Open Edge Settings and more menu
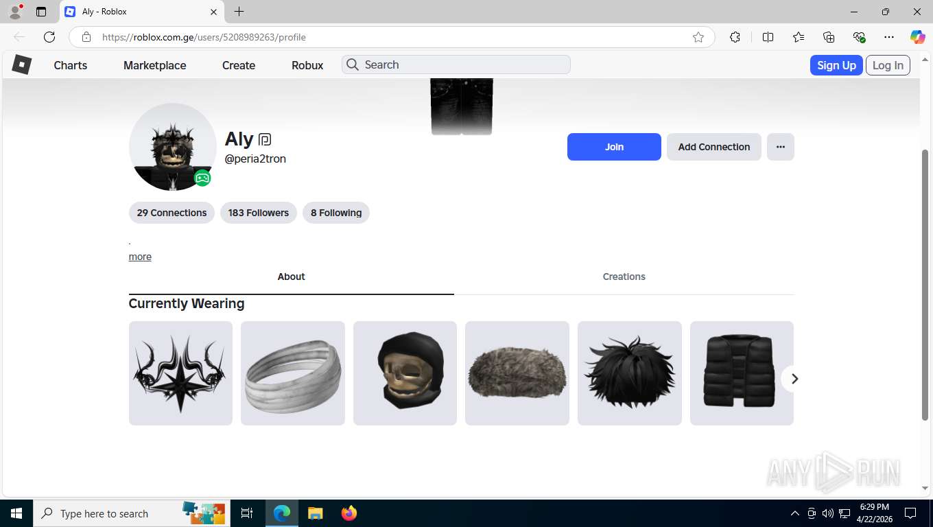The width and height of the screenshot is (933, 527). click(x=889, y=37)
